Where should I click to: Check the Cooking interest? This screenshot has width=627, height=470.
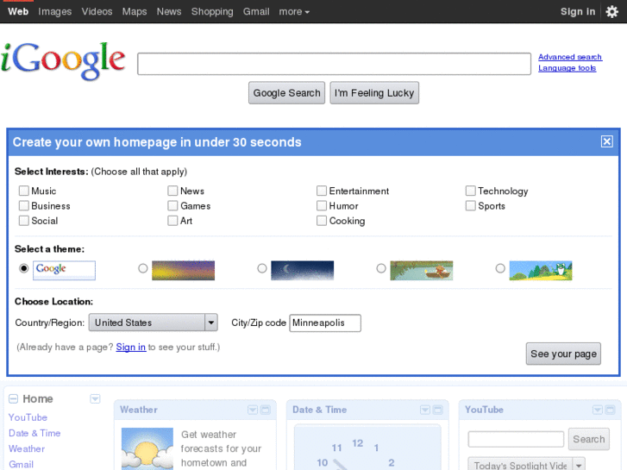[322, 221]
